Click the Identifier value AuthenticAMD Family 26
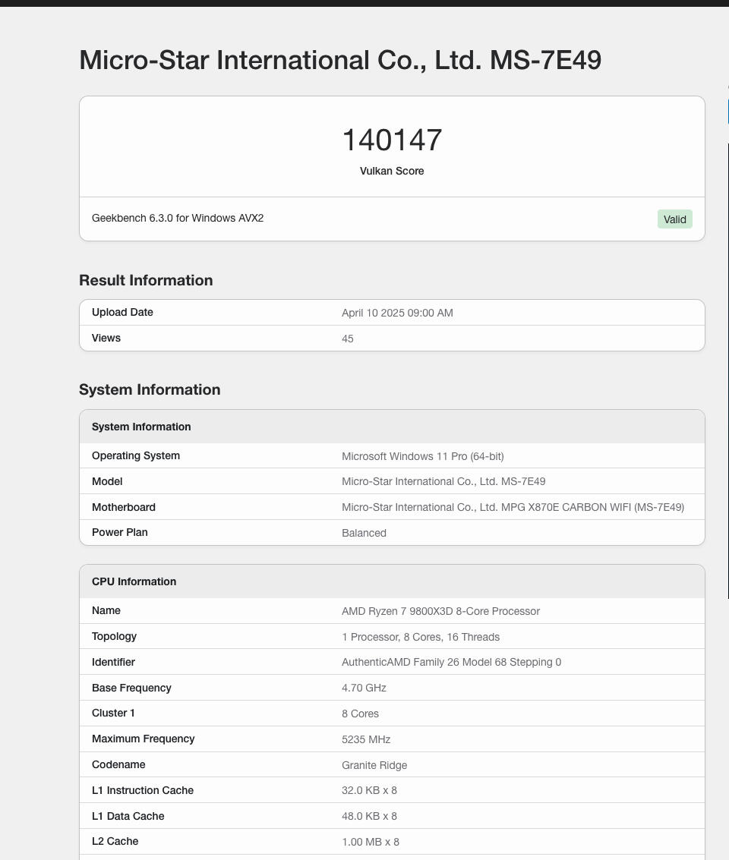Screen dimensions: 729x860 pos(451,662)
